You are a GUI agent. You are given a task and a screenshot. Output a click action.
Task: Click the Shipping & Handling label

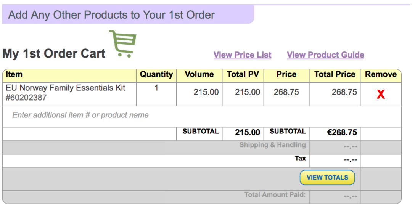(272, 145)
